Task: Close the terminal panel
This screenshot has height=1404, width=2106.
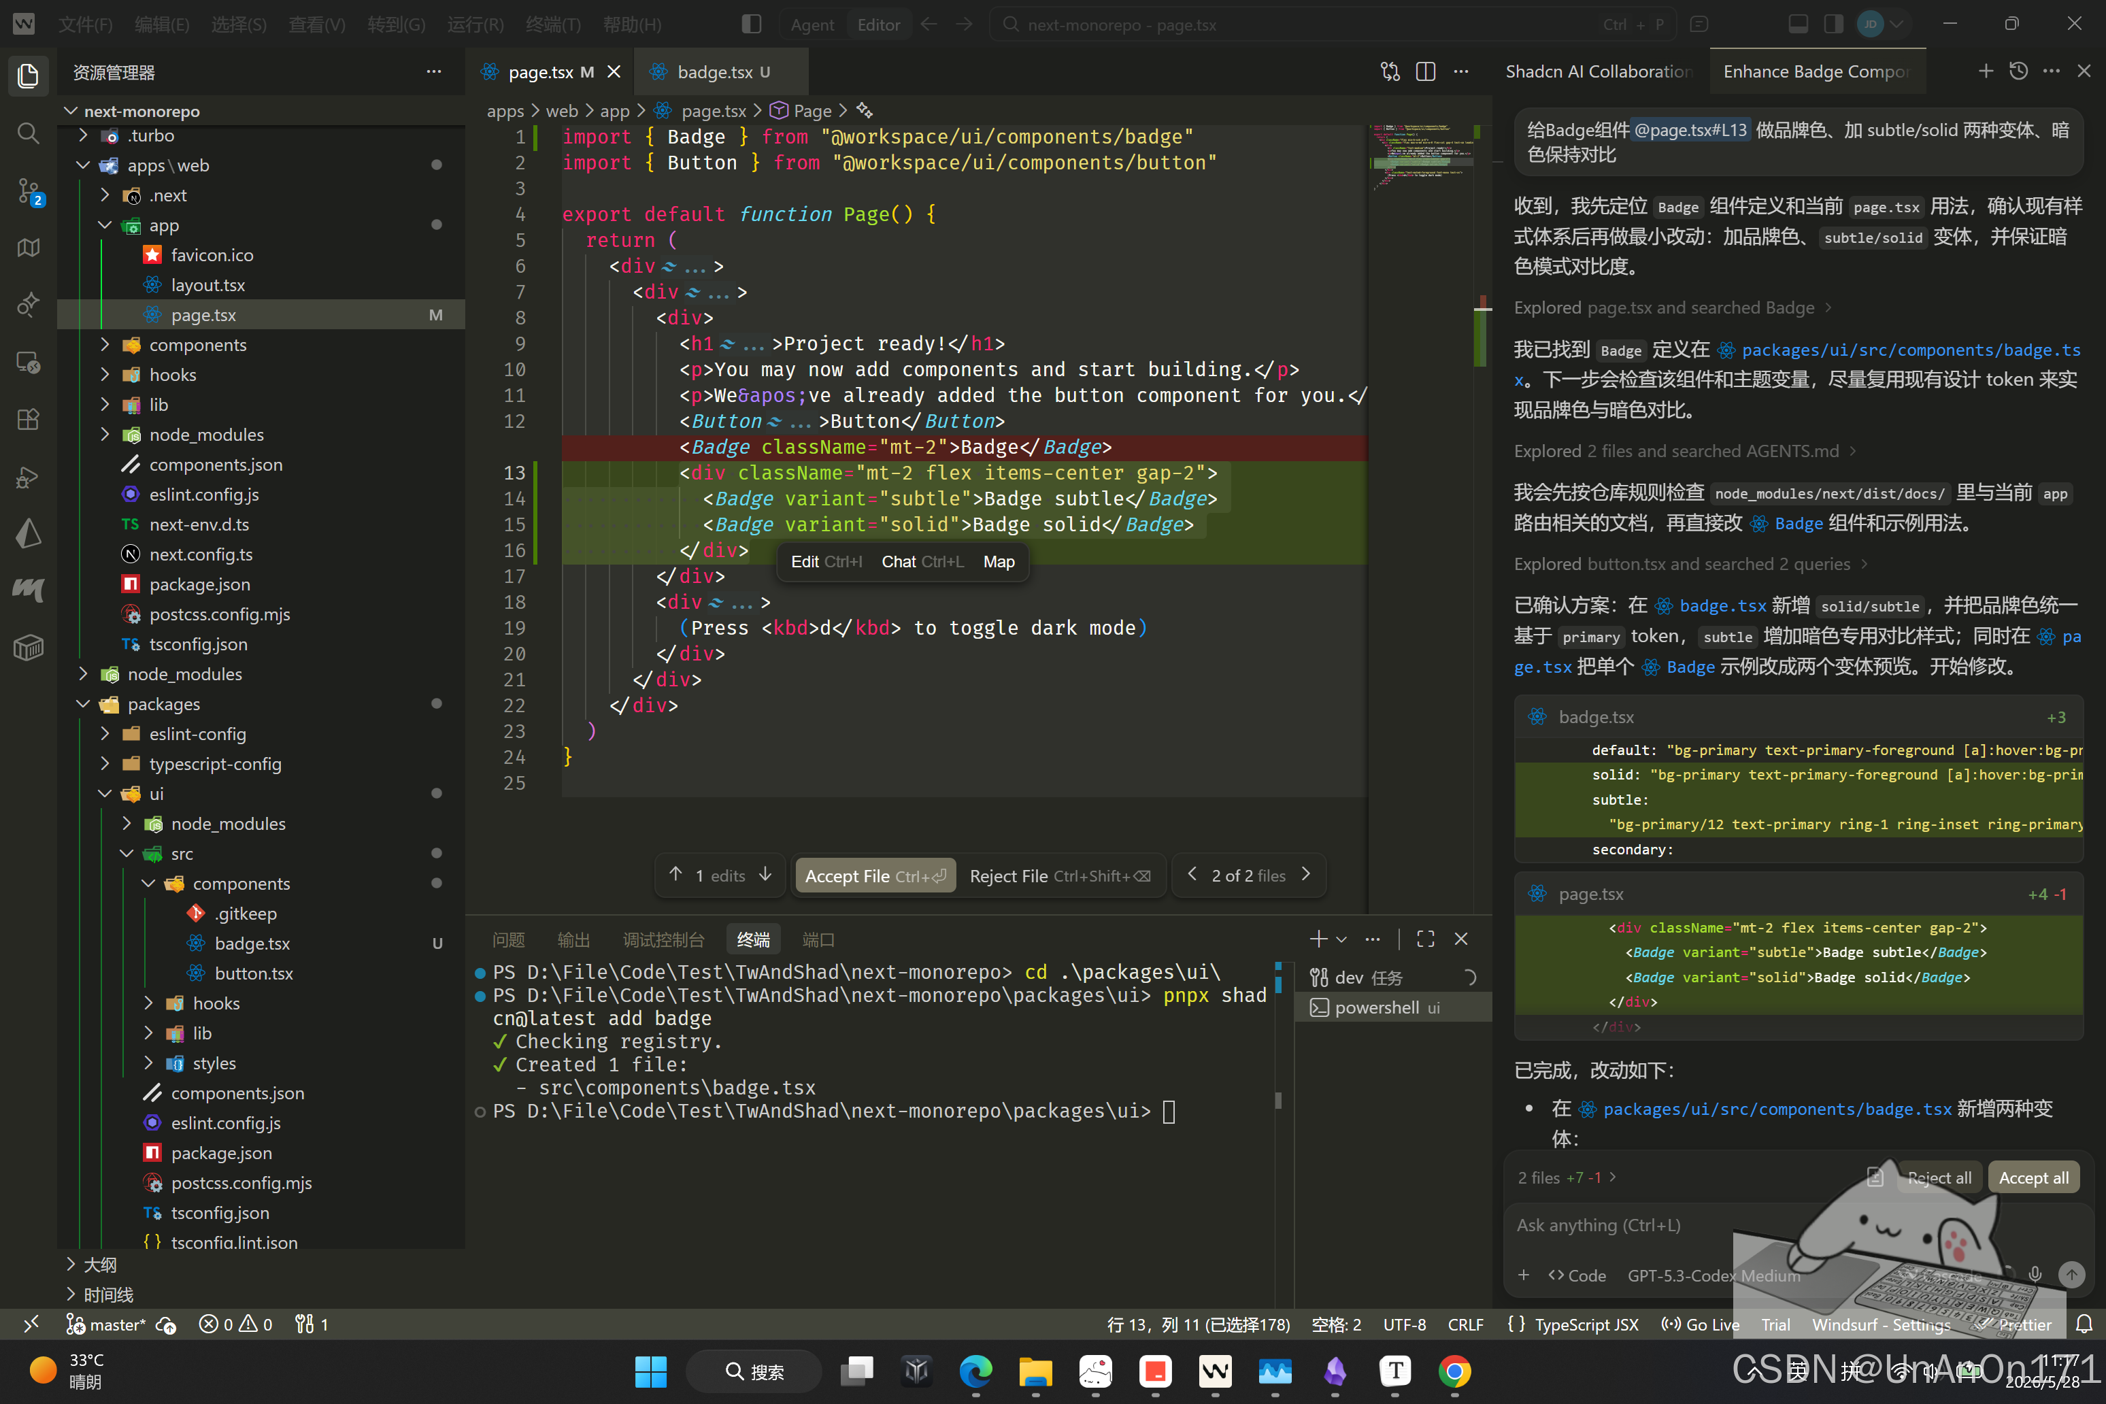Action: [1461, 939]
